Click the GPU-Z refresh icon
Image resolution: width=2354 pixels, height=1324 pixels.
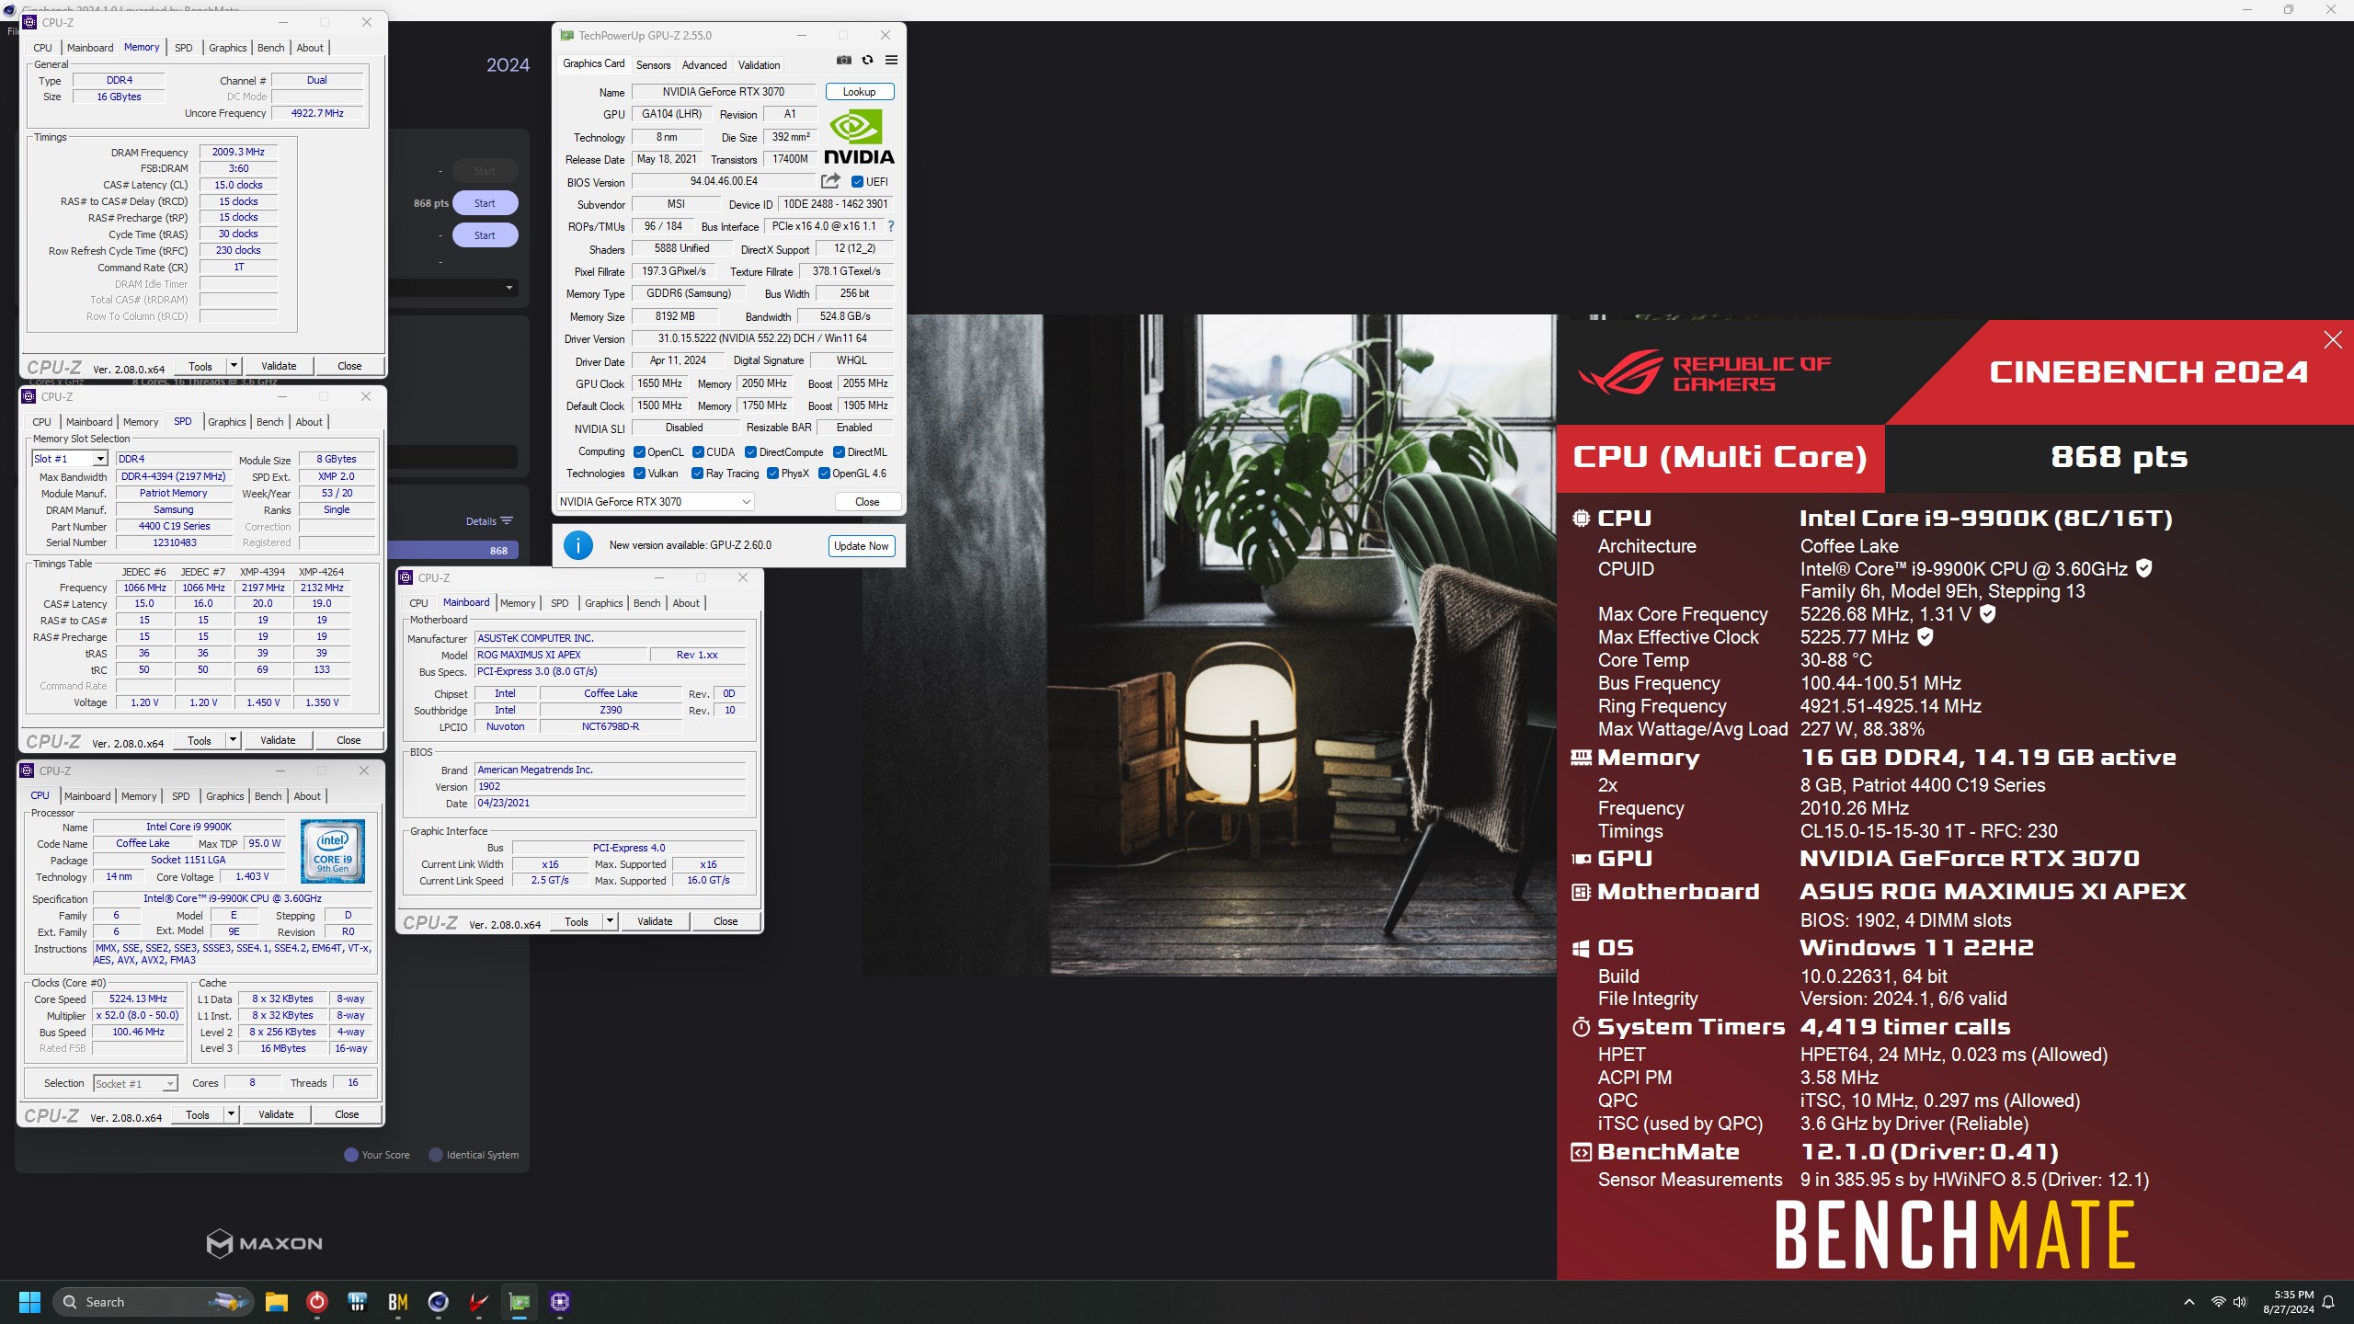pos(867,61)
